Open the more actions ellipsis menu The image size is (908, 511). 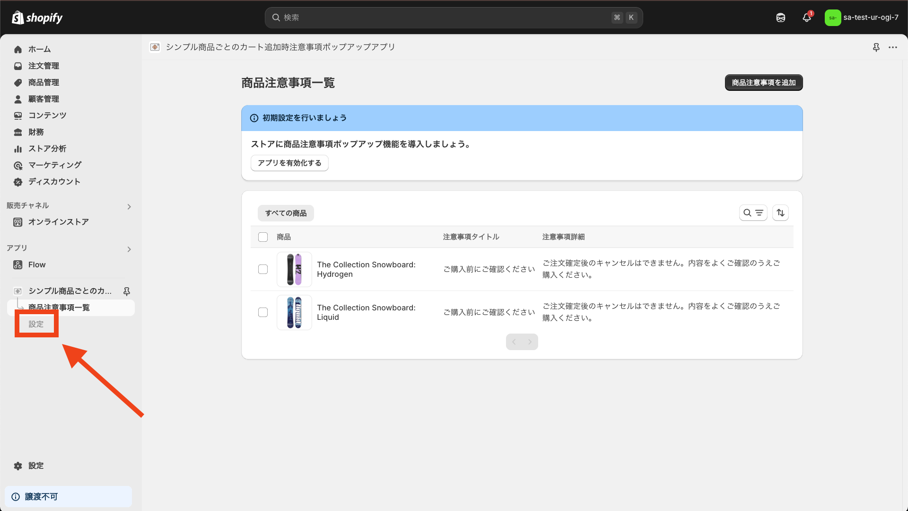tap(893, 47)
